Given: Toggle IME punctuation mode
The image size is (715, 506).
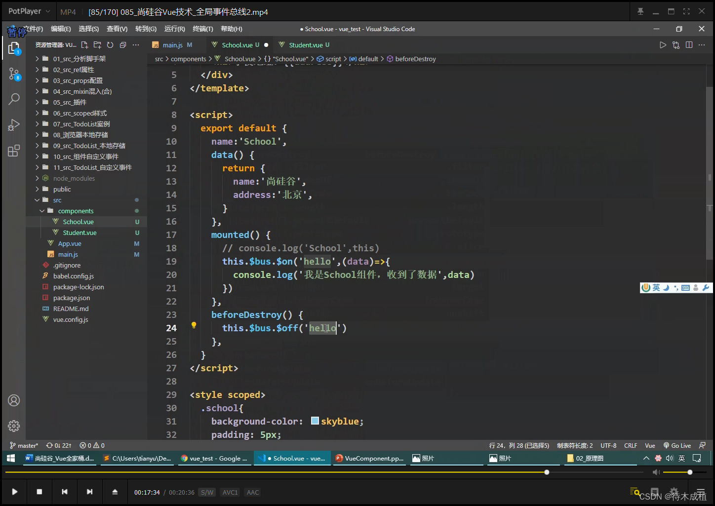Looking at the screenshot, I should pos(676,287).
